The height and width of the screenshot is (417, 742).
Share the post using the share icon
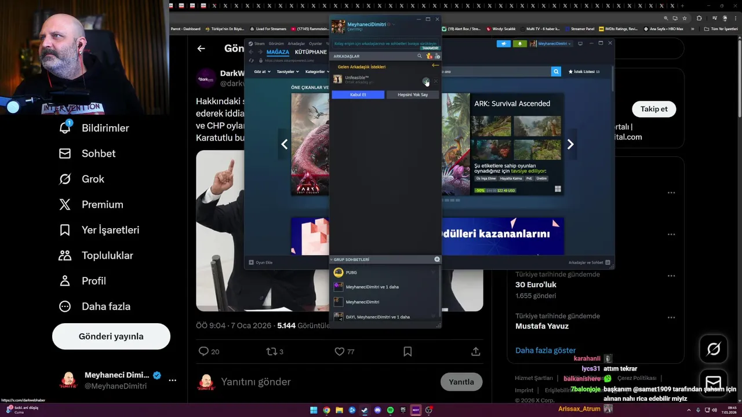coord(475,352)
